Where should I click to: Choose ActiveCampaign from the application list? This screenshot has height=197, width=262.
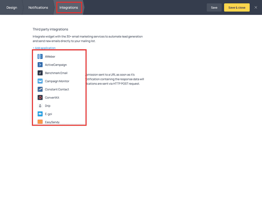59,65
